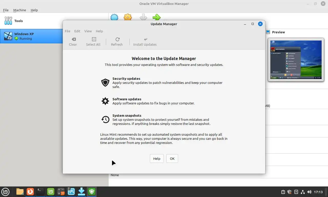Click the System snapshots heading text
The image size is (328, 197).
click(x=127, y=115)
